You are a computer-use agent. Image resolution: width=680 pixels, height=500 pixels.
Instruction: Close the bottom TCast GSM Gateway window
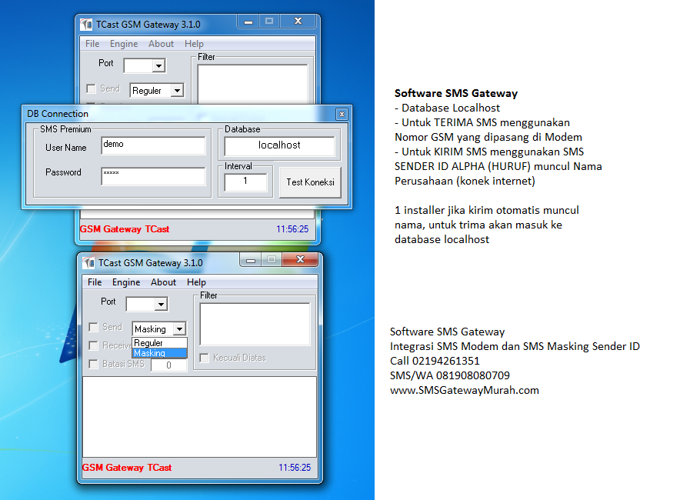tap(300, 260)
